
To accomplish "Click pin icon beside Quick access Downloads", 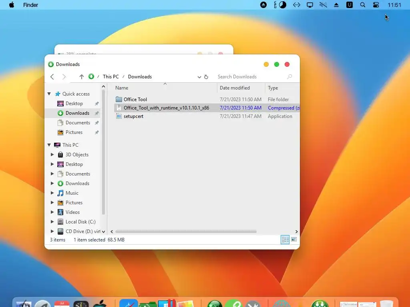I will pyautogui.click(x=97, y=113).
